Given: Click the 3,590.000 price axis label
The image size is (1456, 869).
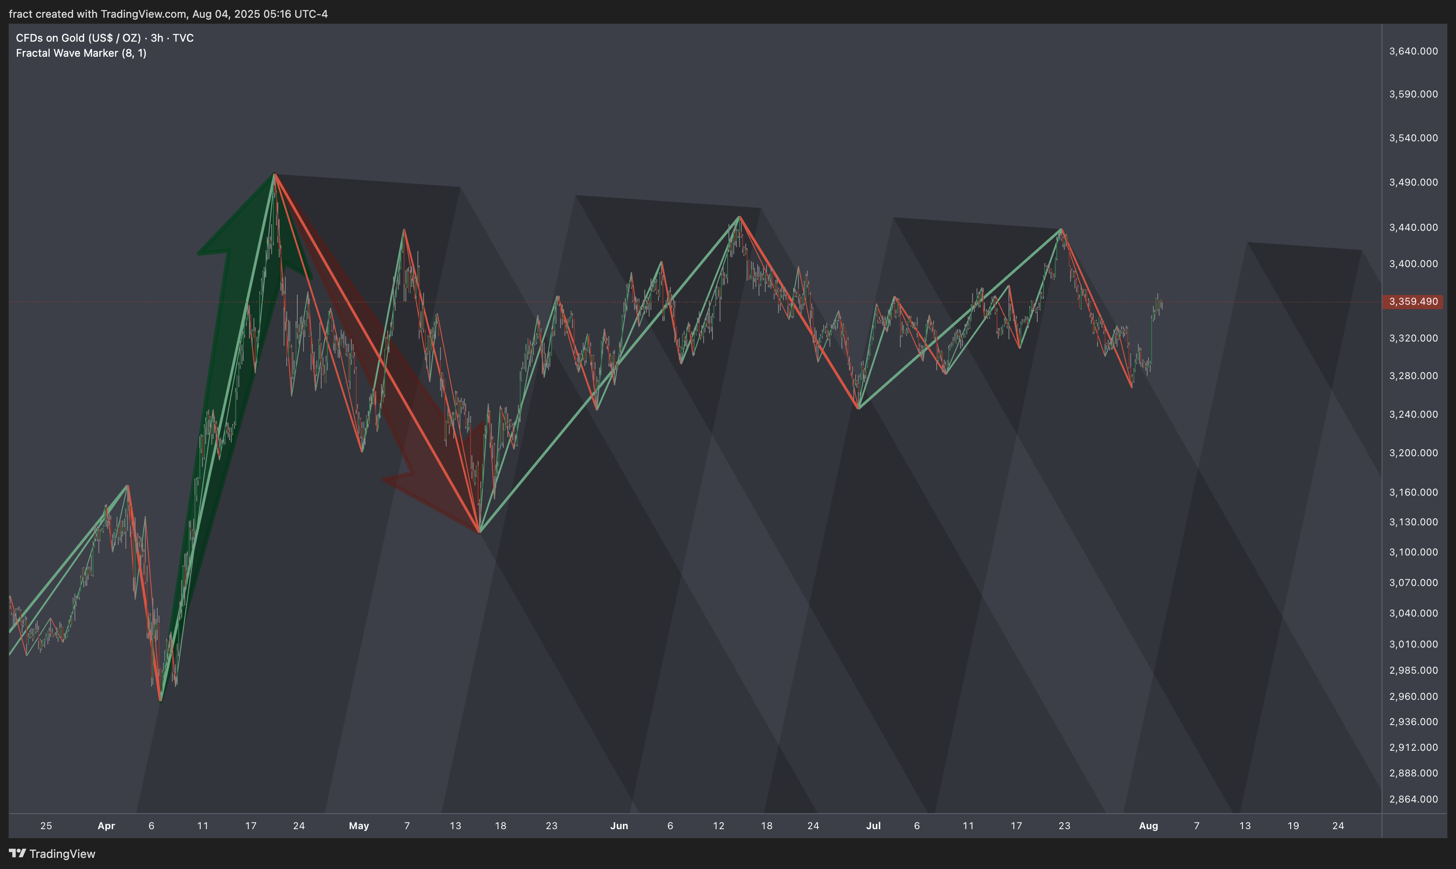Looking at the screenshot, I should point(1413,94).
